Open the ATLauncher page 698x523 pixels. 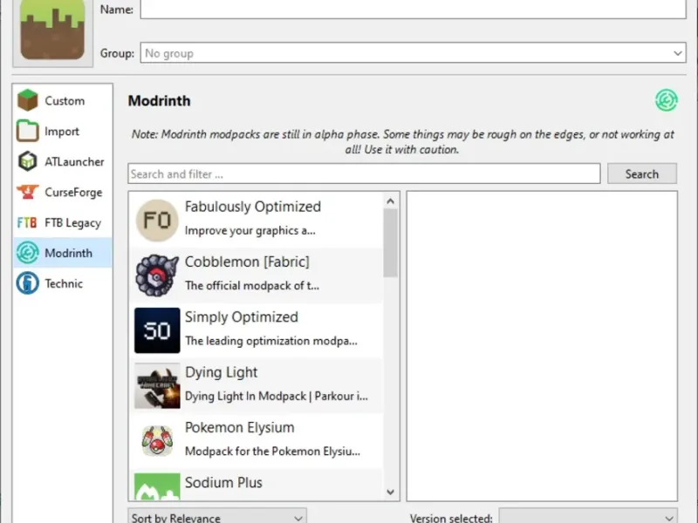click(x=74, y=162)
